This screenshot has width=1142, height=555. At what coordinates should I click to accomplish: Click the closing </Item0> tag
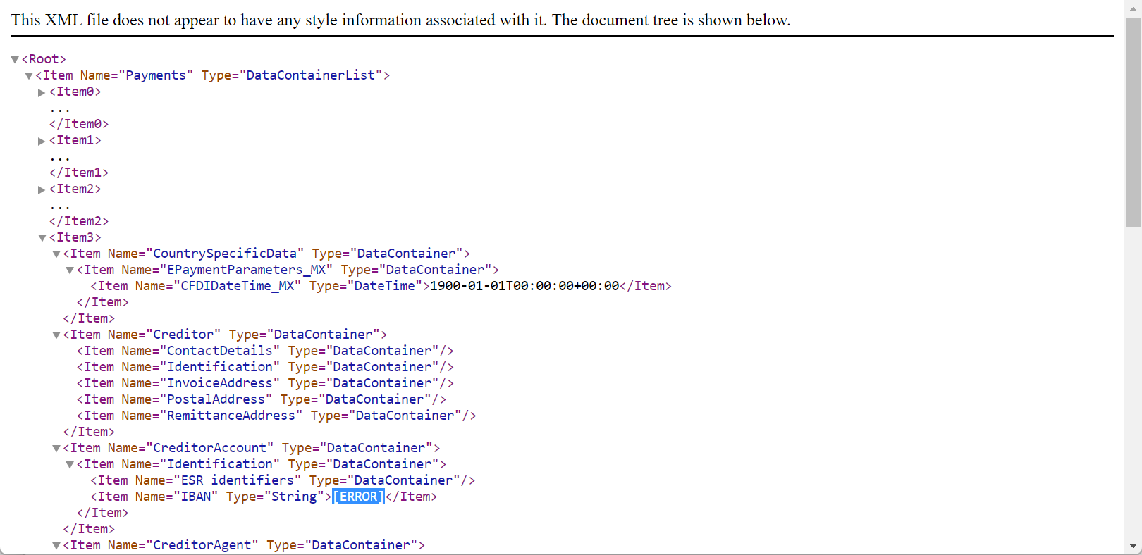(x=79, y=124)
